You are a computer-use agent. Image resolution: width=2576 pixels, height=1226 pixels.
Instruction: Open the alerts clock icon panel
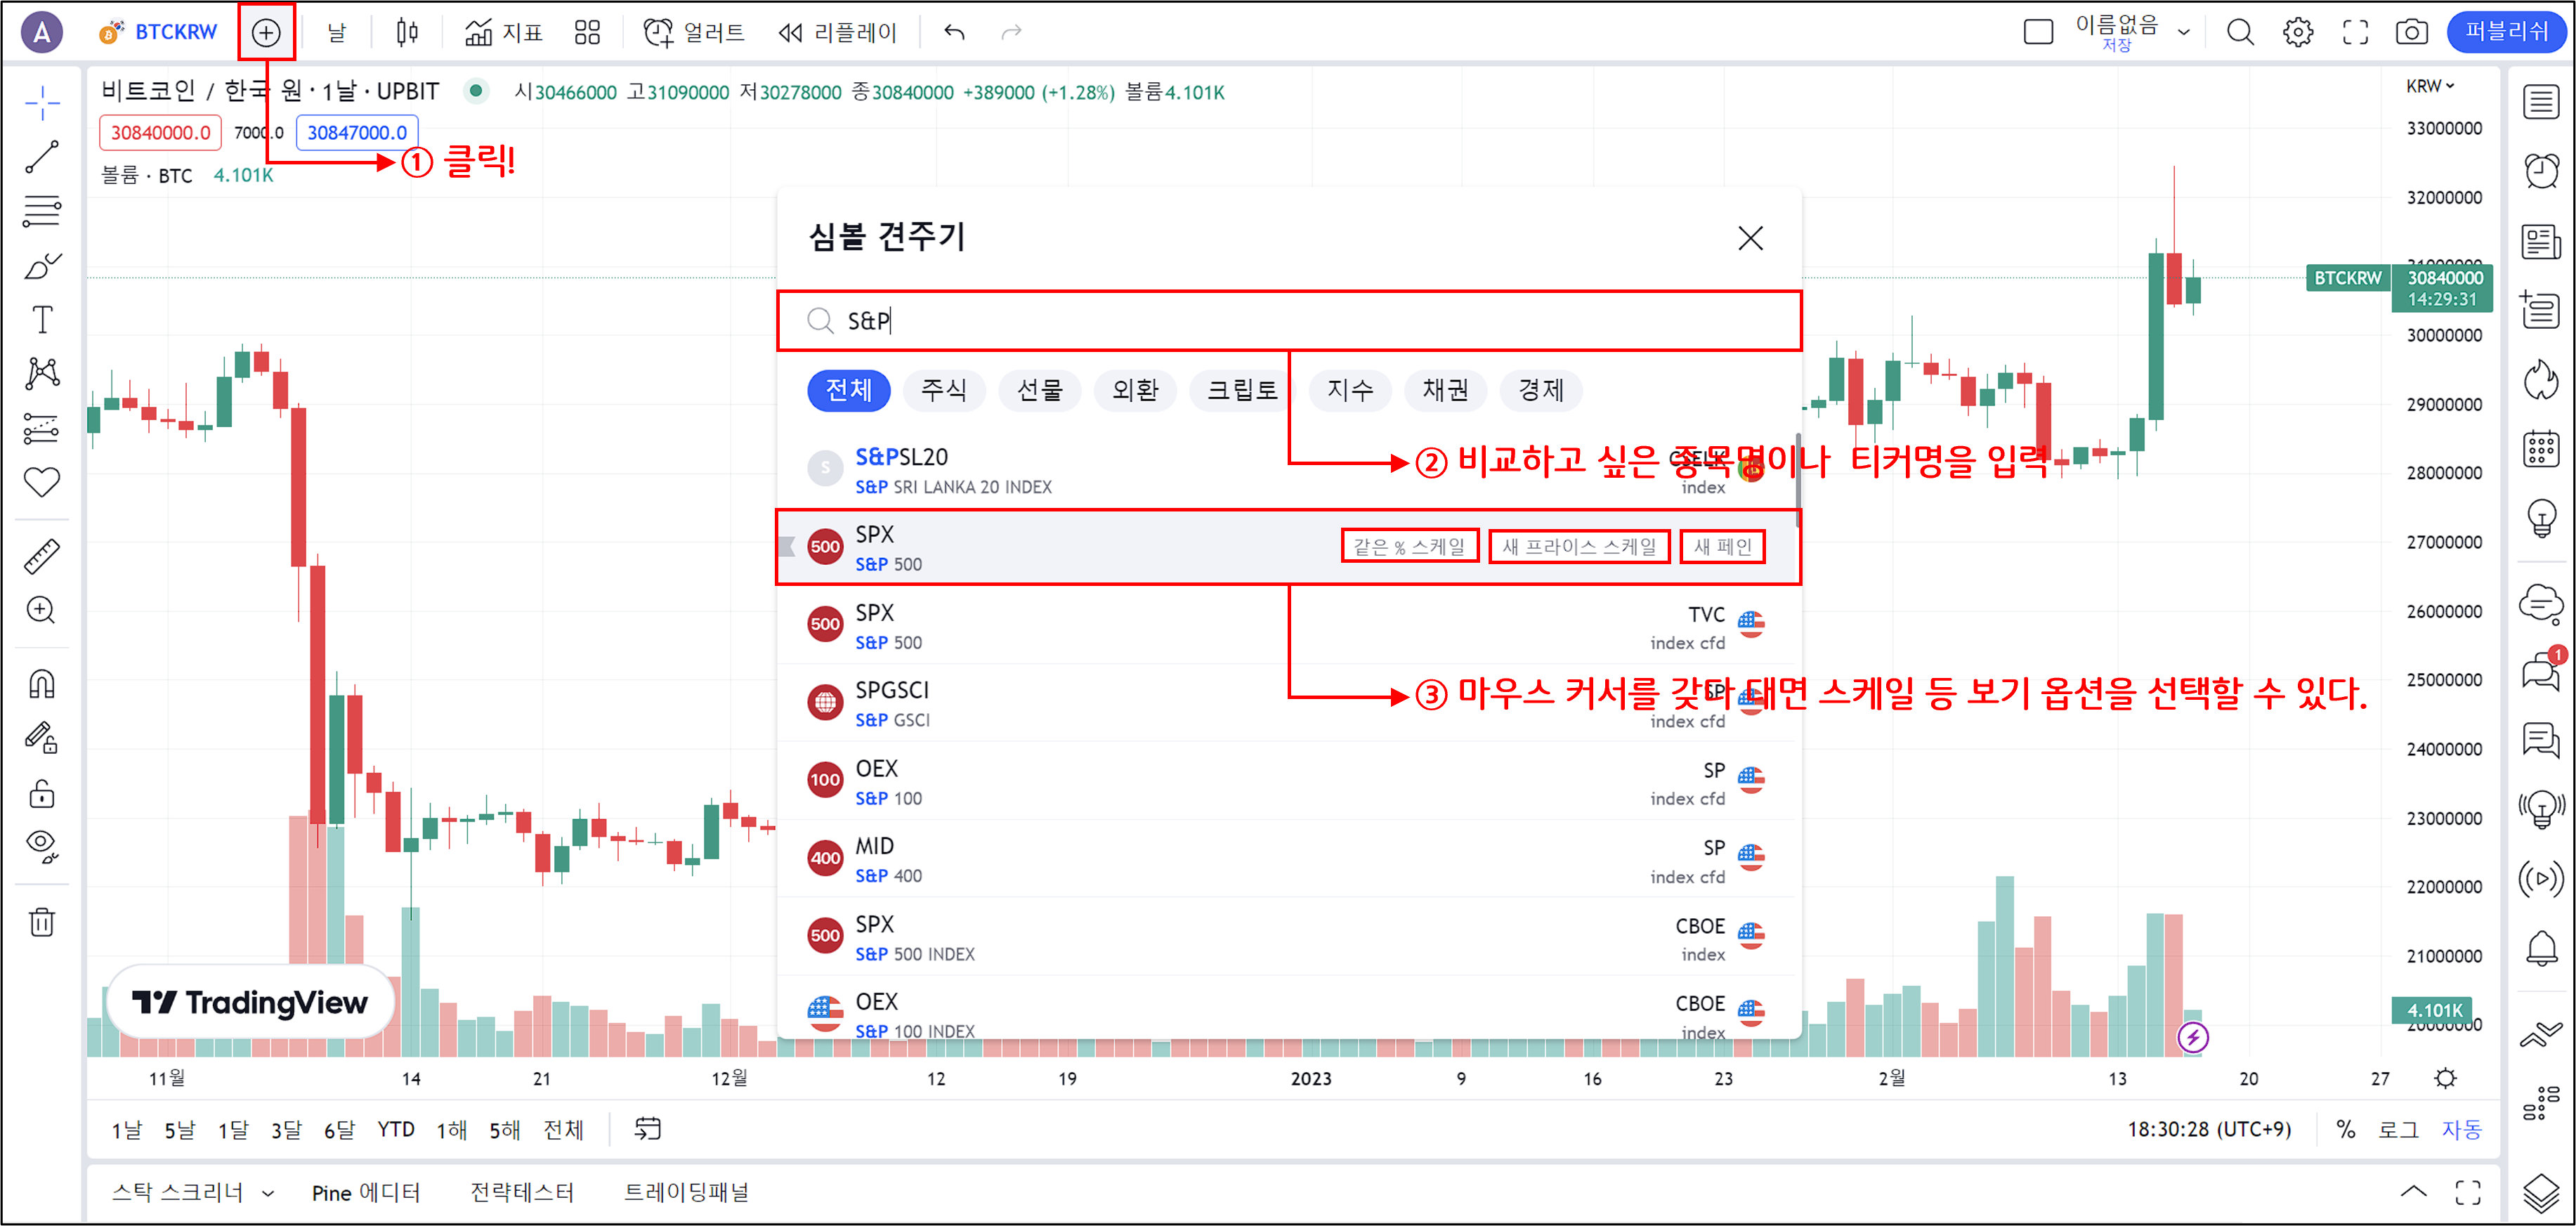point(2541,171)
